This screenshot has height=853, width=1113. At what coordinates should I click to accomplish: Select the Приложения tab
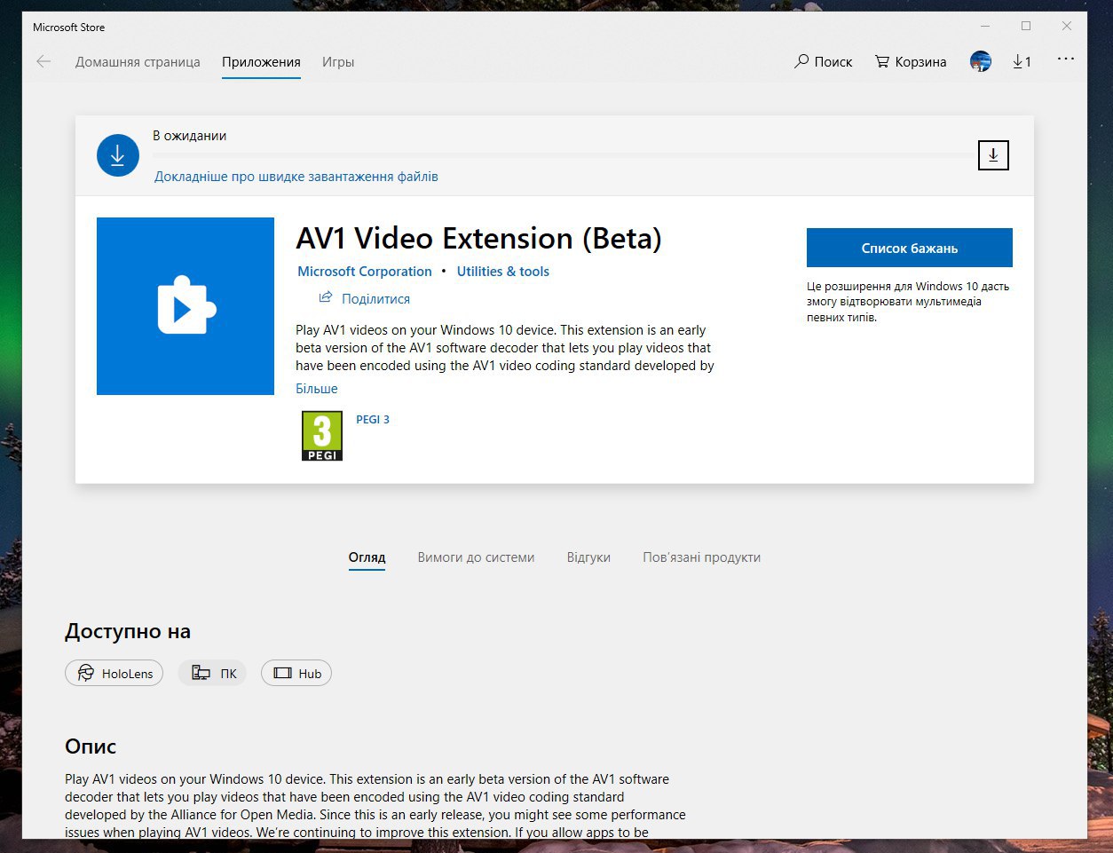(x=261, y=62)
